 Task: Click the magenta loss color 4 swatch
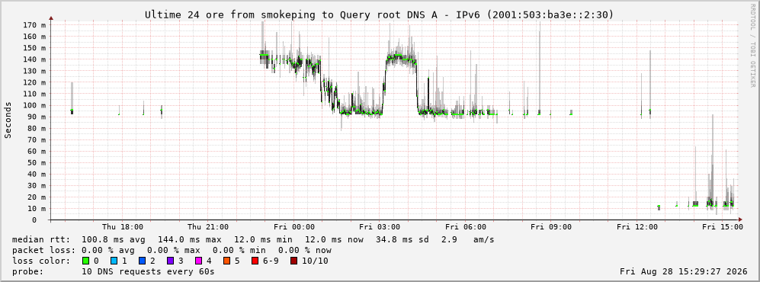[198, 261]
